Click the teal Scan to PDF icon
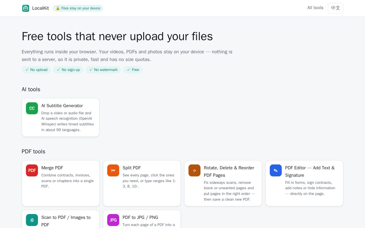This screenshot has height=228, width=365. [32, 220]
